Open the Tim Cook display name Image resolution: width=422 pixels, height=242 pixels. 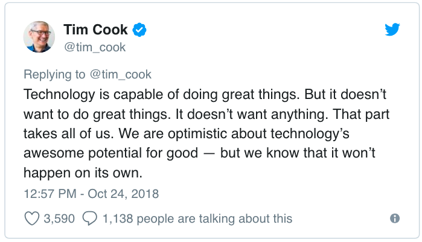tap(95, 30)
